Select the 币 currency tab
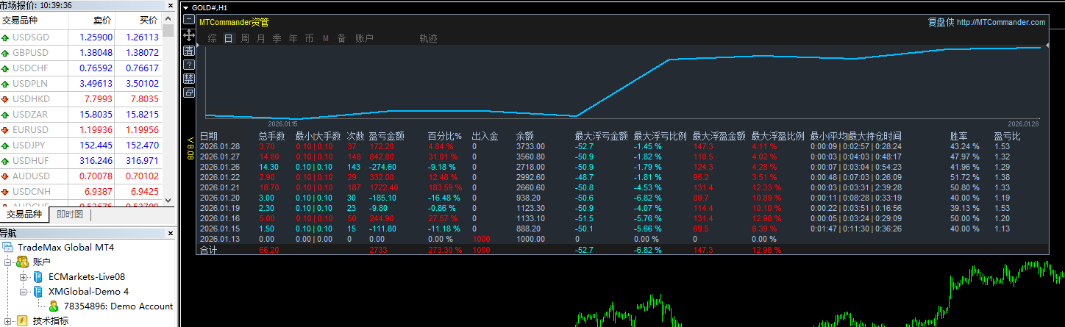Viewport: 1065px width, 327px height. tap(309, 38)
